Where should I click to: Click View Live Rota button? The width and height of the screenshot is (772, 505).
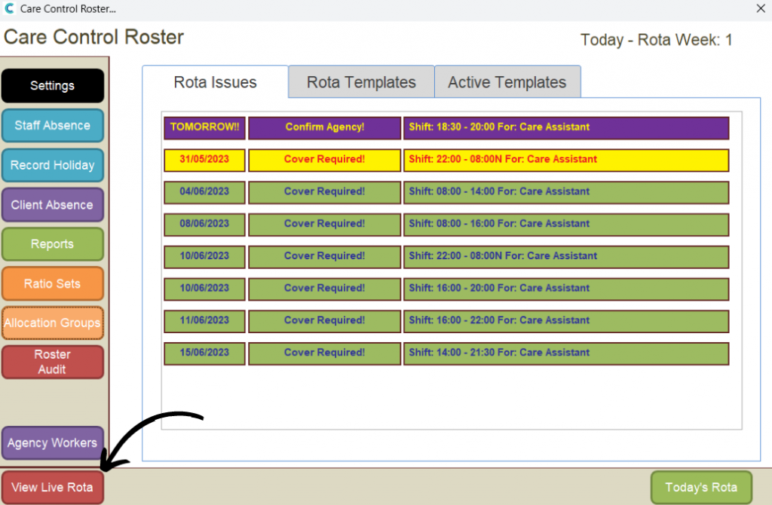53,488
